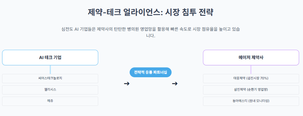Select the 전략적 유통 파트너십 pill button
The image size is (303, 116).
coord(150,72)
